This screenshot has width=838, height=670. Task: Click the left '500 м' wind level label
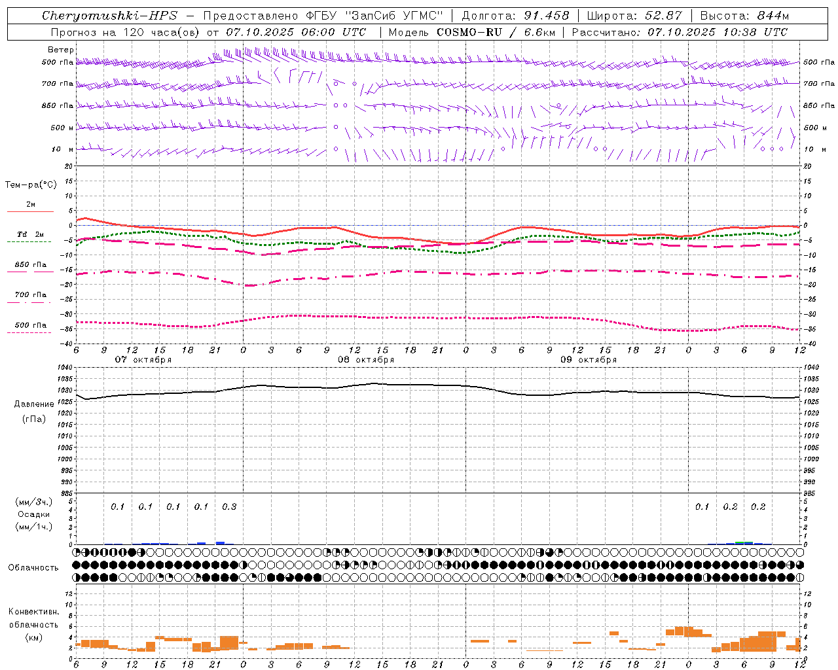click(x=62, y=128)
